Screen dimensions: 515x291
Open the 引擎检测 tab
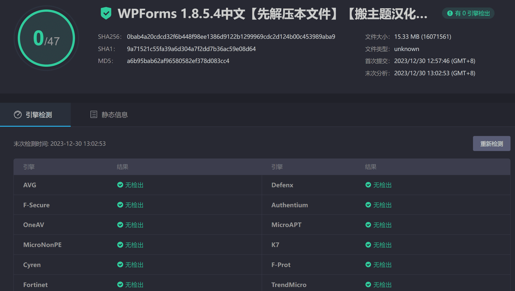pos(35,114)
